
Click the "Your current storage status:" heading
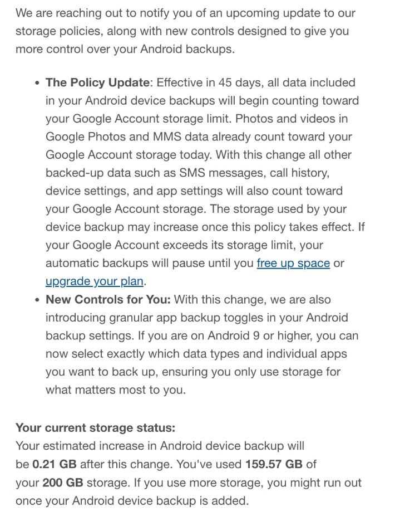click(x=95, y=428)
